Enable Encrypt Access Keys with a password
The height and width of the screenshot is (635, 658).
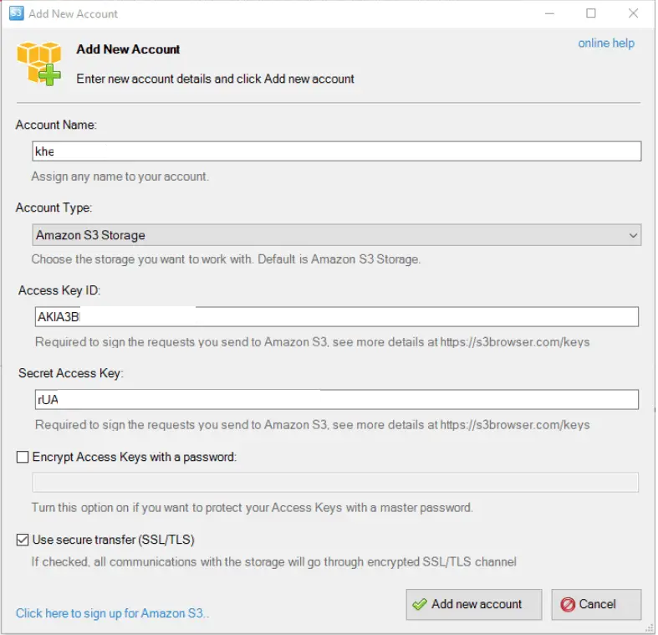tap(23, 458)
